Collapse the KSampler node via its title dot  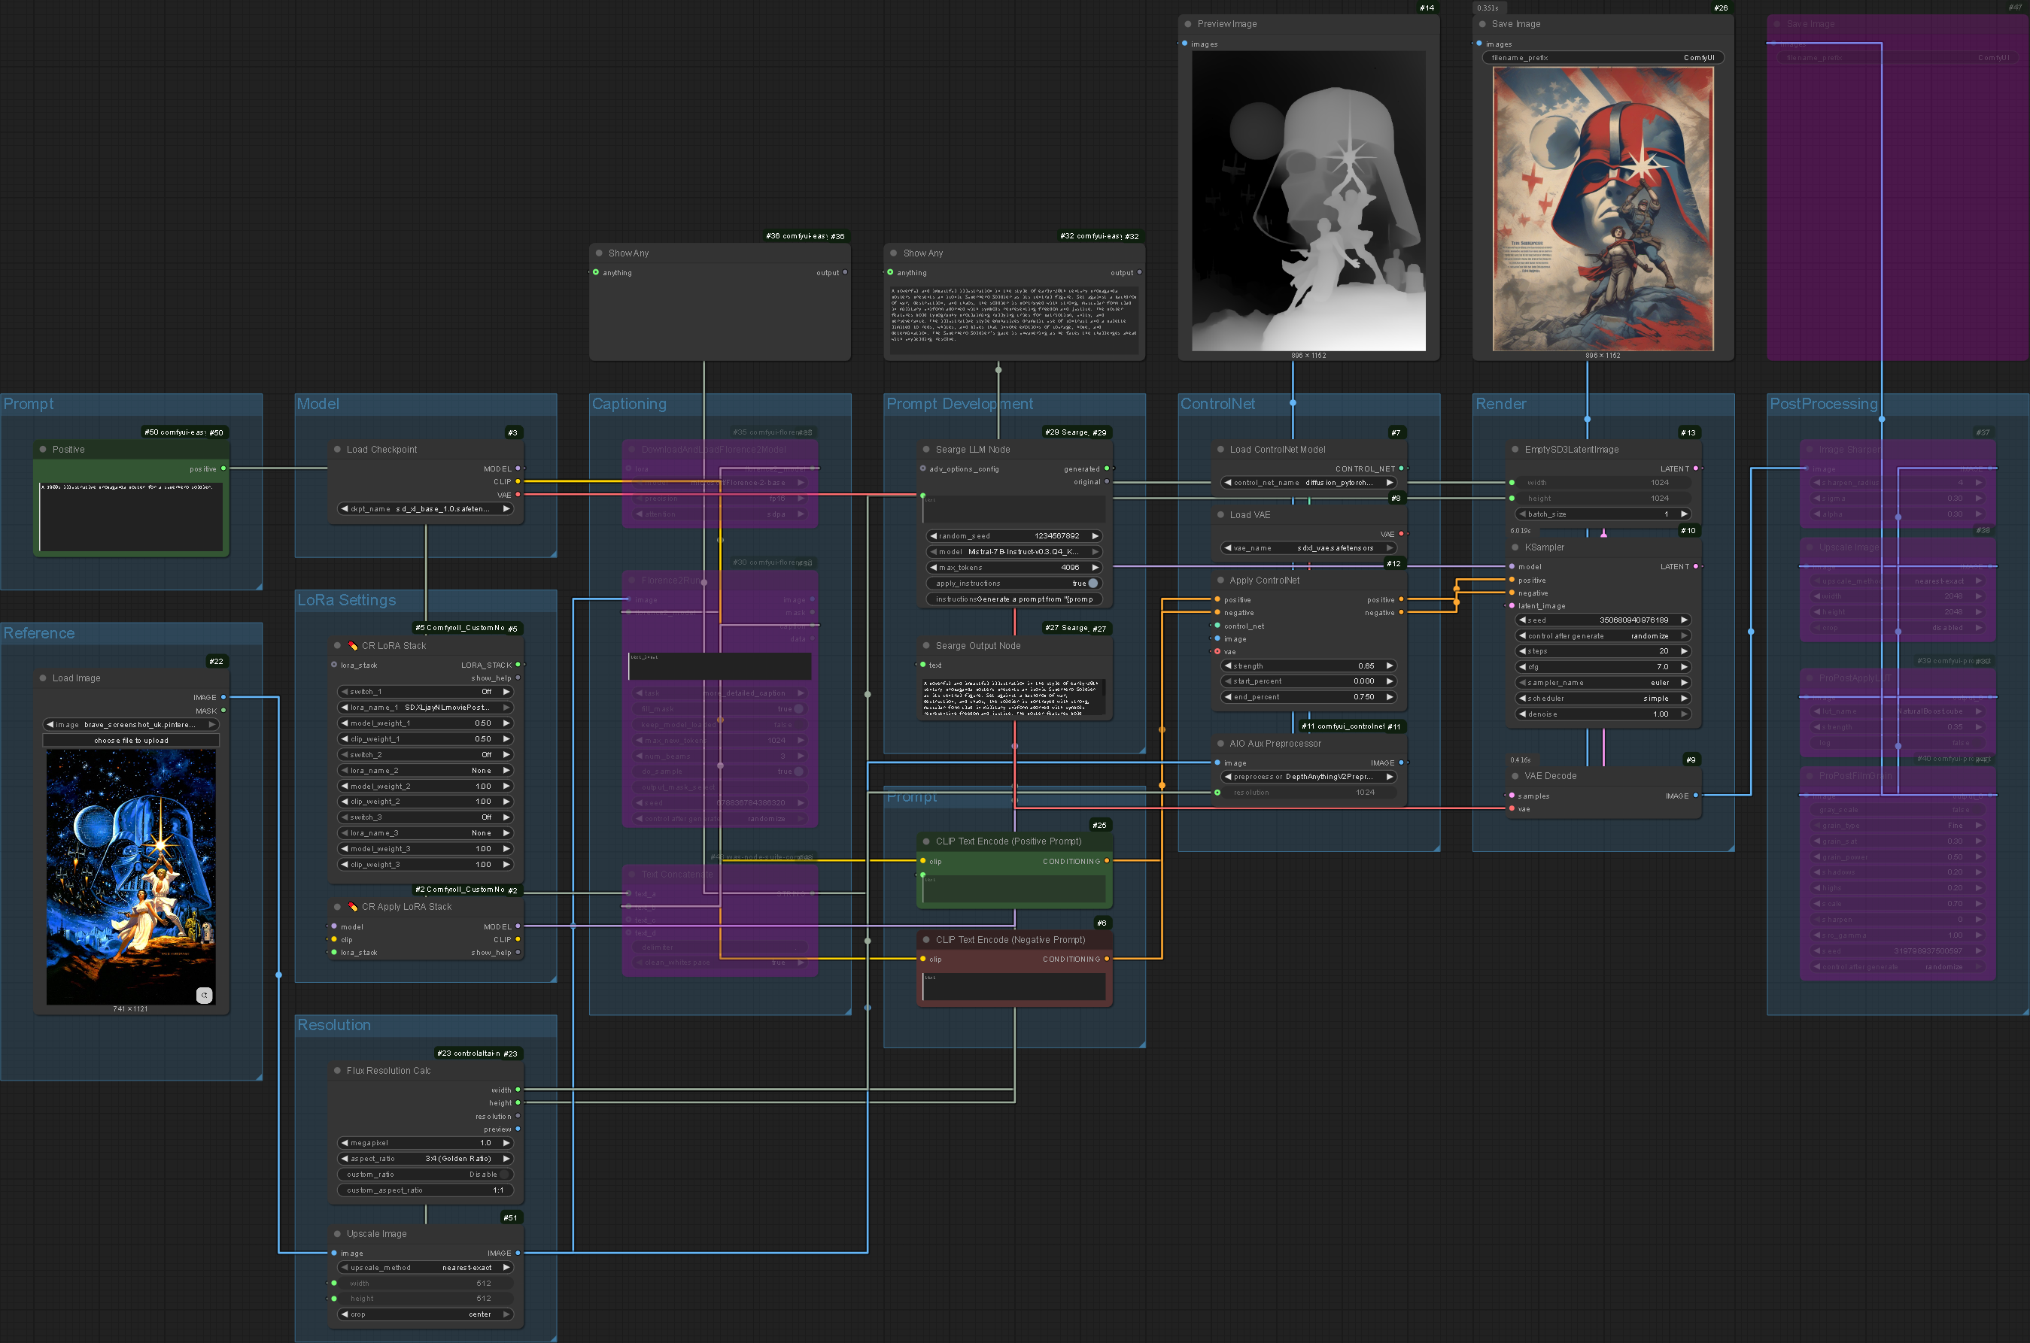[x=1515, y=547]
